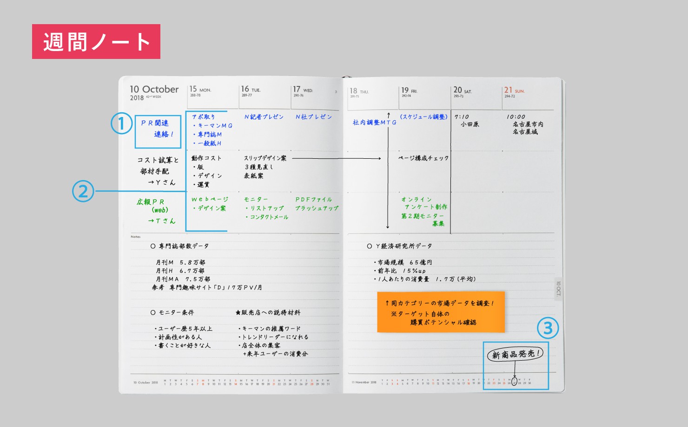Select the "前年比 15%up" line
The height and width of the screenshot is (427, 688).
coord(400,271)
